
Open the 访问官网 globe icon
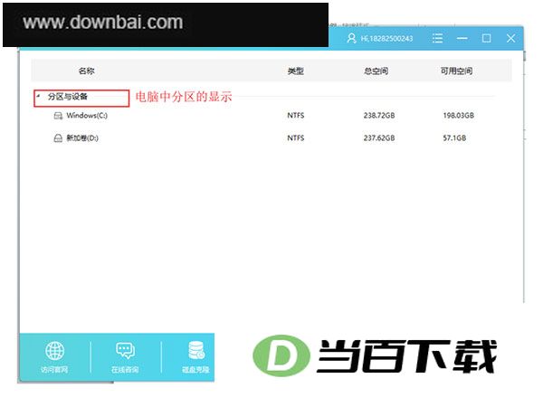[54, 351]
